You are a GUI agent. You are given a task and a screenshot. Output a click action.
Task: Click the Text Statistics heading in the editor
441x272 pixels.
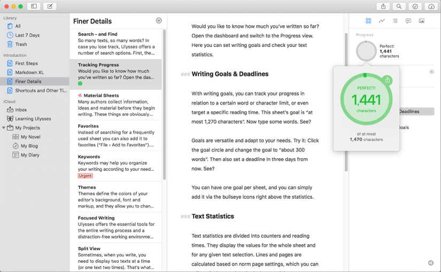(213, 216)
